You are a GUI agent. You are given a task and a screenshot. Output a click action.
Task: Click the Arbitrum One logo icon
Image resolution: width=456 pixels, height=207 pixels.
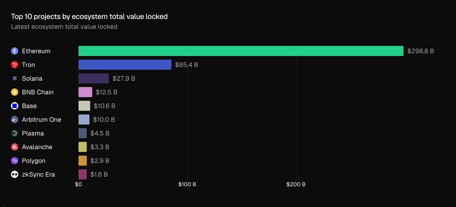[x=15, y=119]
